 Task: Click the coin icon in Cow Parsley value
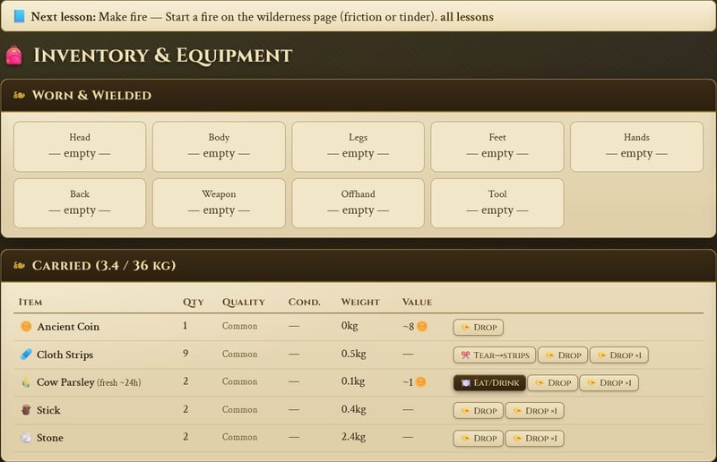420,382
